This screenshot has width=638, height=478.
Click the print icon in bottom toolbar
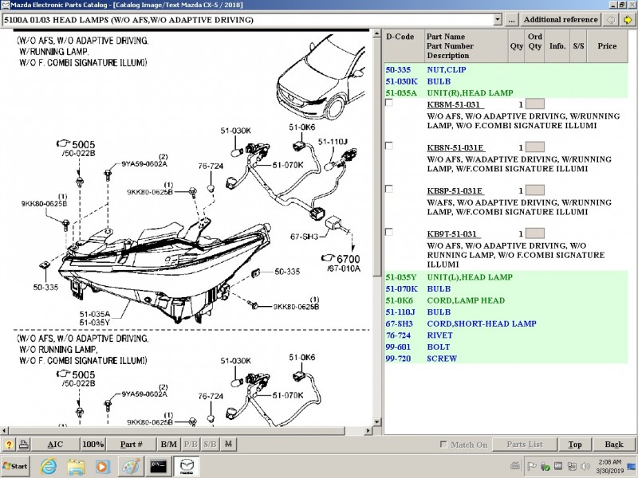coord(24,445)
